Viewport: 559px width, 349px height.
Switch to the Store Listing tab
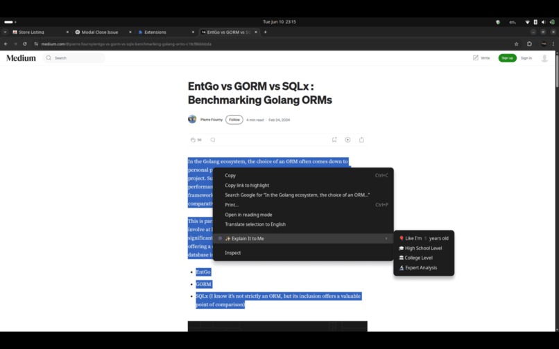(41, 32)
